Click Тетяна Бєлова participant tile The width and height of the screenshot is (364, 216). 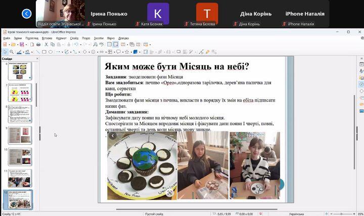[207, 14]
